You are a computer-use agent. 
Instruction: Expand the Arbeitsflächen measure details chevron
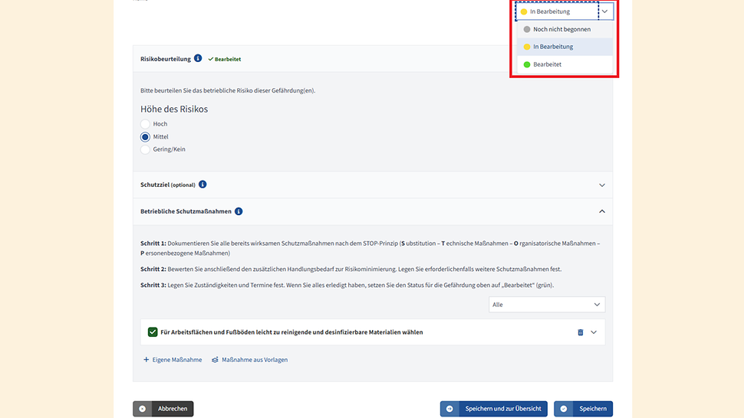tap(594, 332)
